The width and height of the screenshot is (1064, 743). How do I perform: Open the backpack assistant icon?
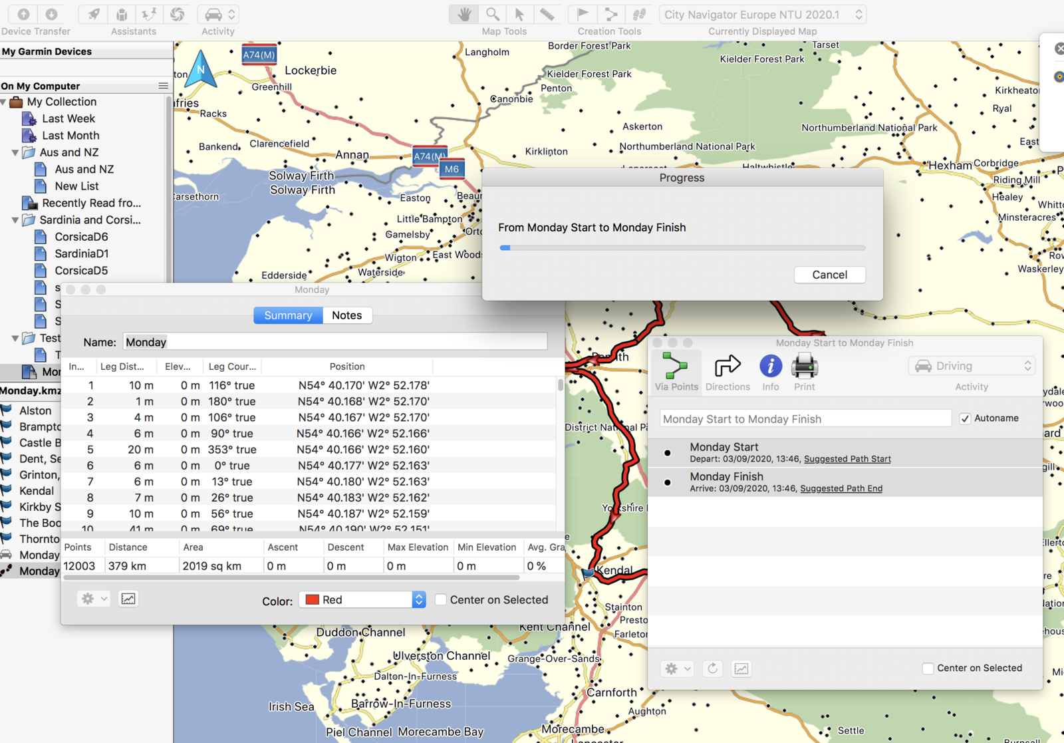click(122, 14)
